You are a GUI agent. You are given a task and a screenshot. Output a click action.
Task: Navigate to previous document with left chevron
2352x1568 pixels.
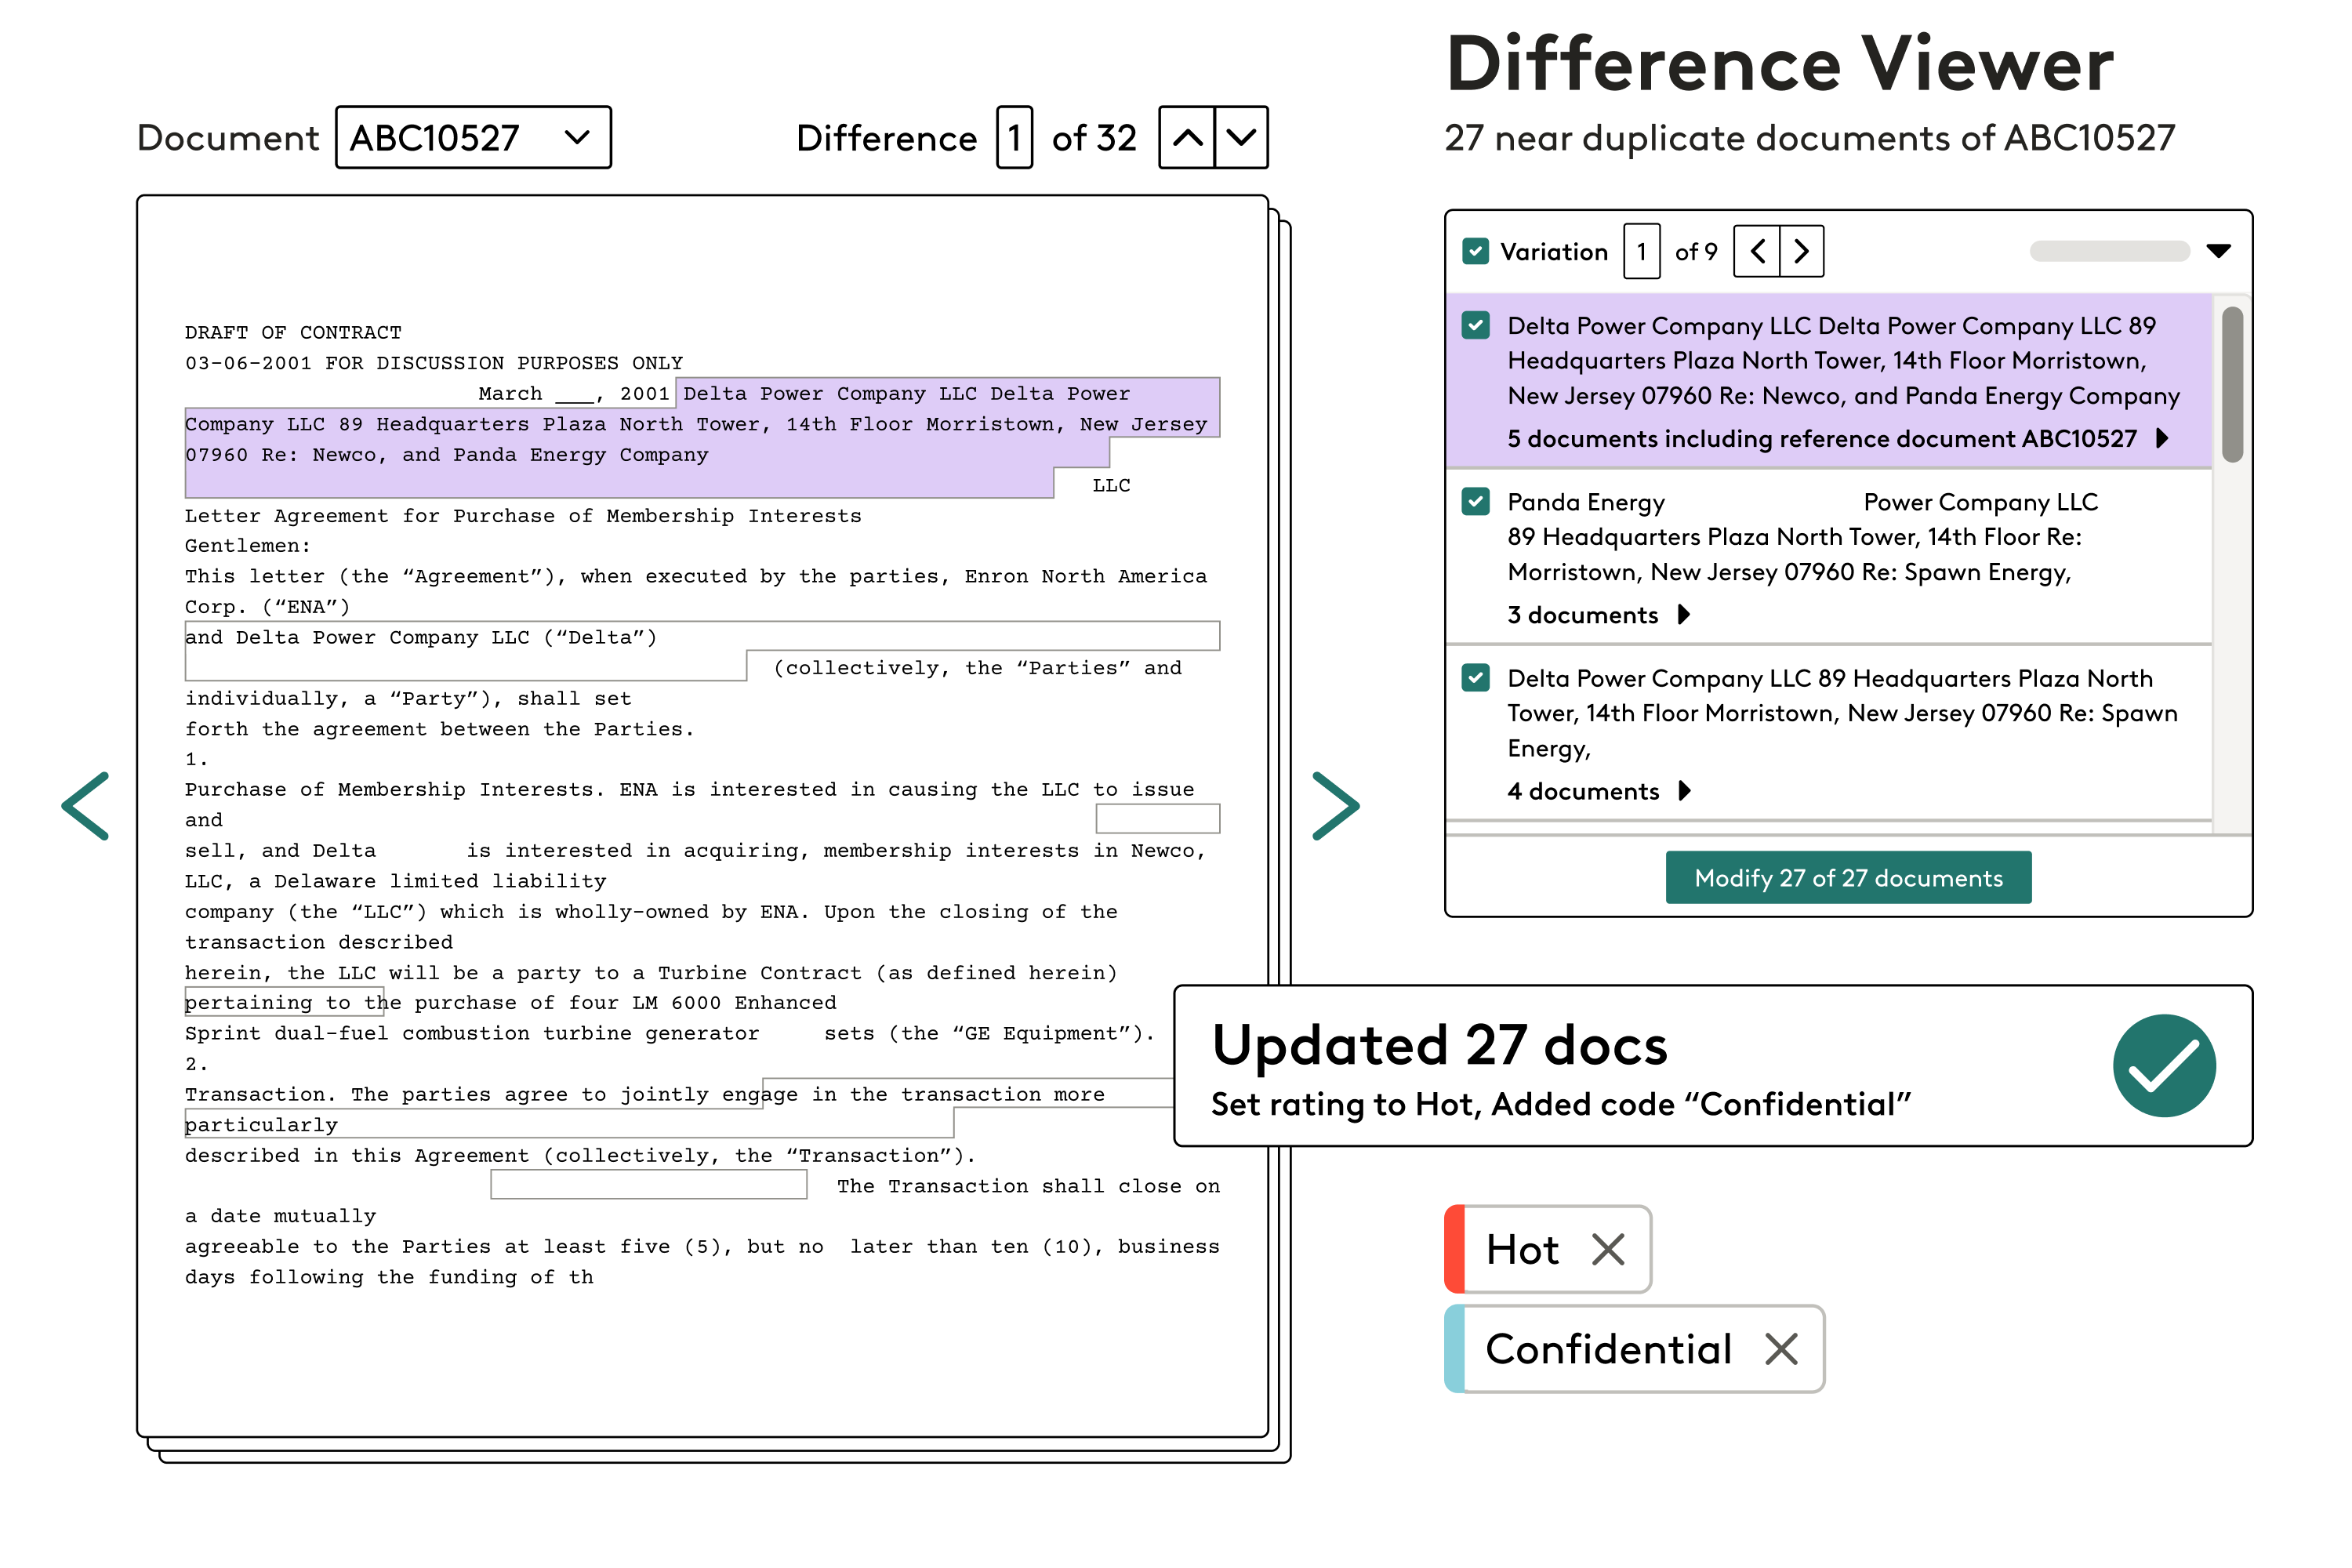coord(86,805)
